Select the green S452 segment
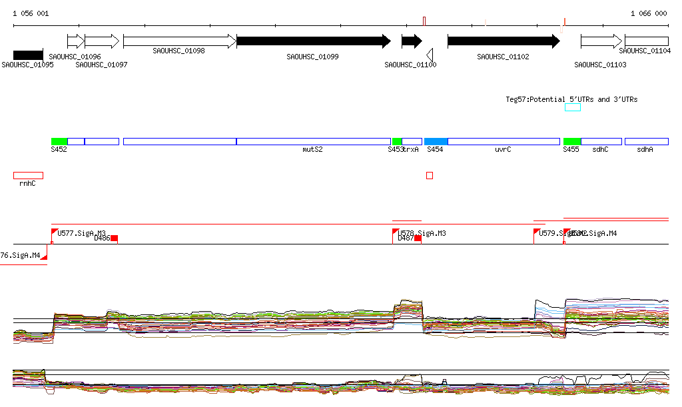The width and height of the screenshot is (682, 407). (x=59, y=141)
